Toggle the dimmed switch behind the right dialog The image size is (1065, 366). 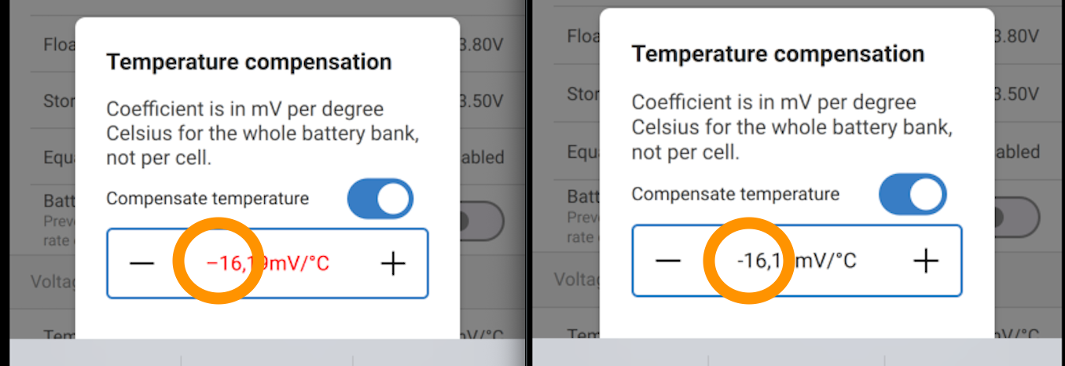pyautogui.click(x=1016, y=216)
